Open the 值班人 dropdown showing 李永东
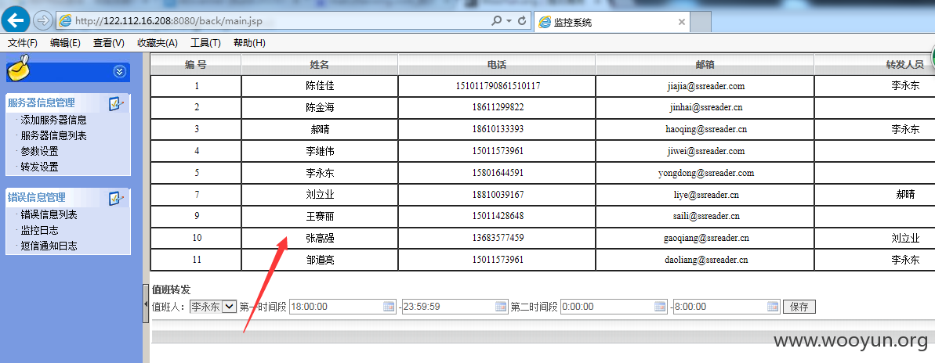The width and height of the screenshot is (935, 363). click(x=213, y=307)
